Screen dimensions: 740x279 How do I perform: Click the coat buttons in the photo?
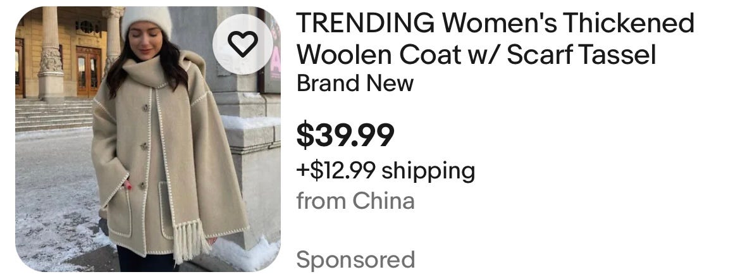coord(144,146)
